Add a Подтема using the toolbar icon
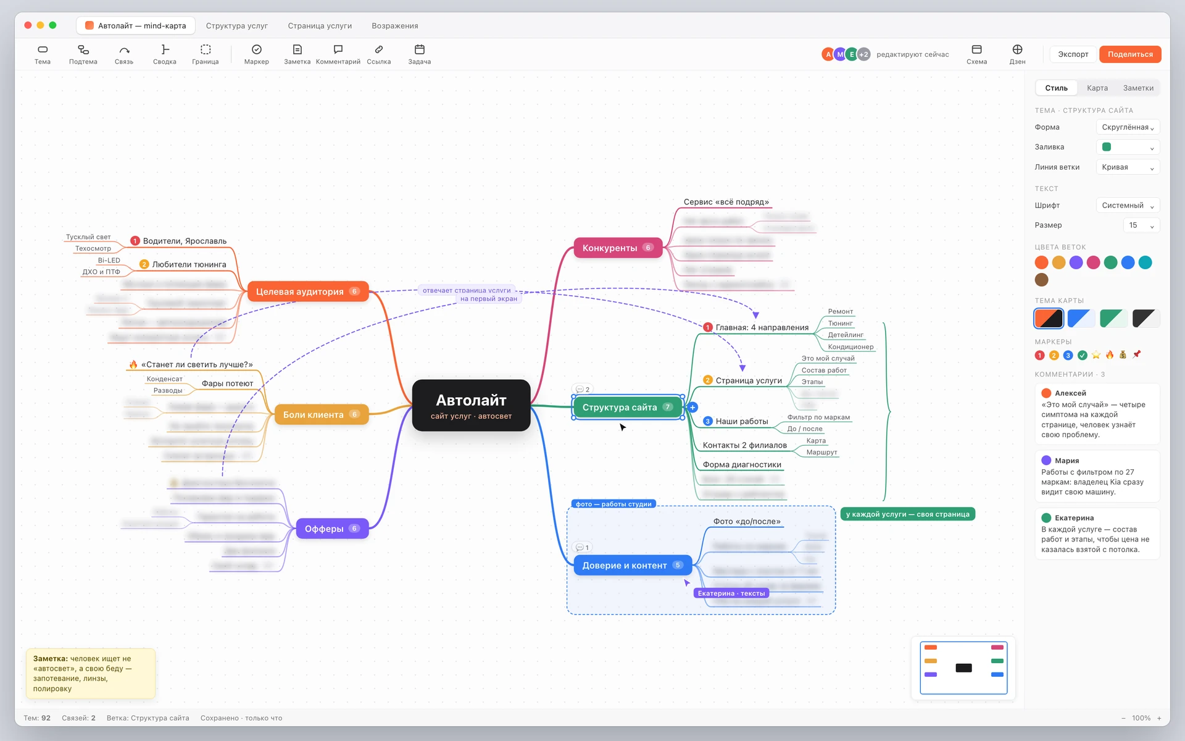The image size is (1185, 741). tap(83, 54)
